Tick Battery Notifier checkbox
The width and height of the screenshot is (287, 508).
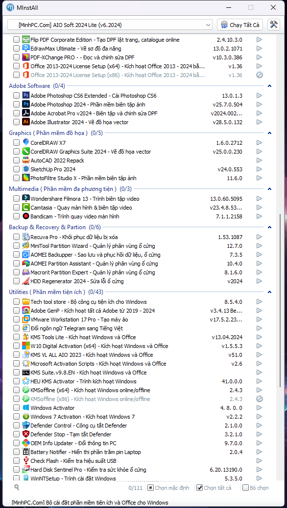16,452
